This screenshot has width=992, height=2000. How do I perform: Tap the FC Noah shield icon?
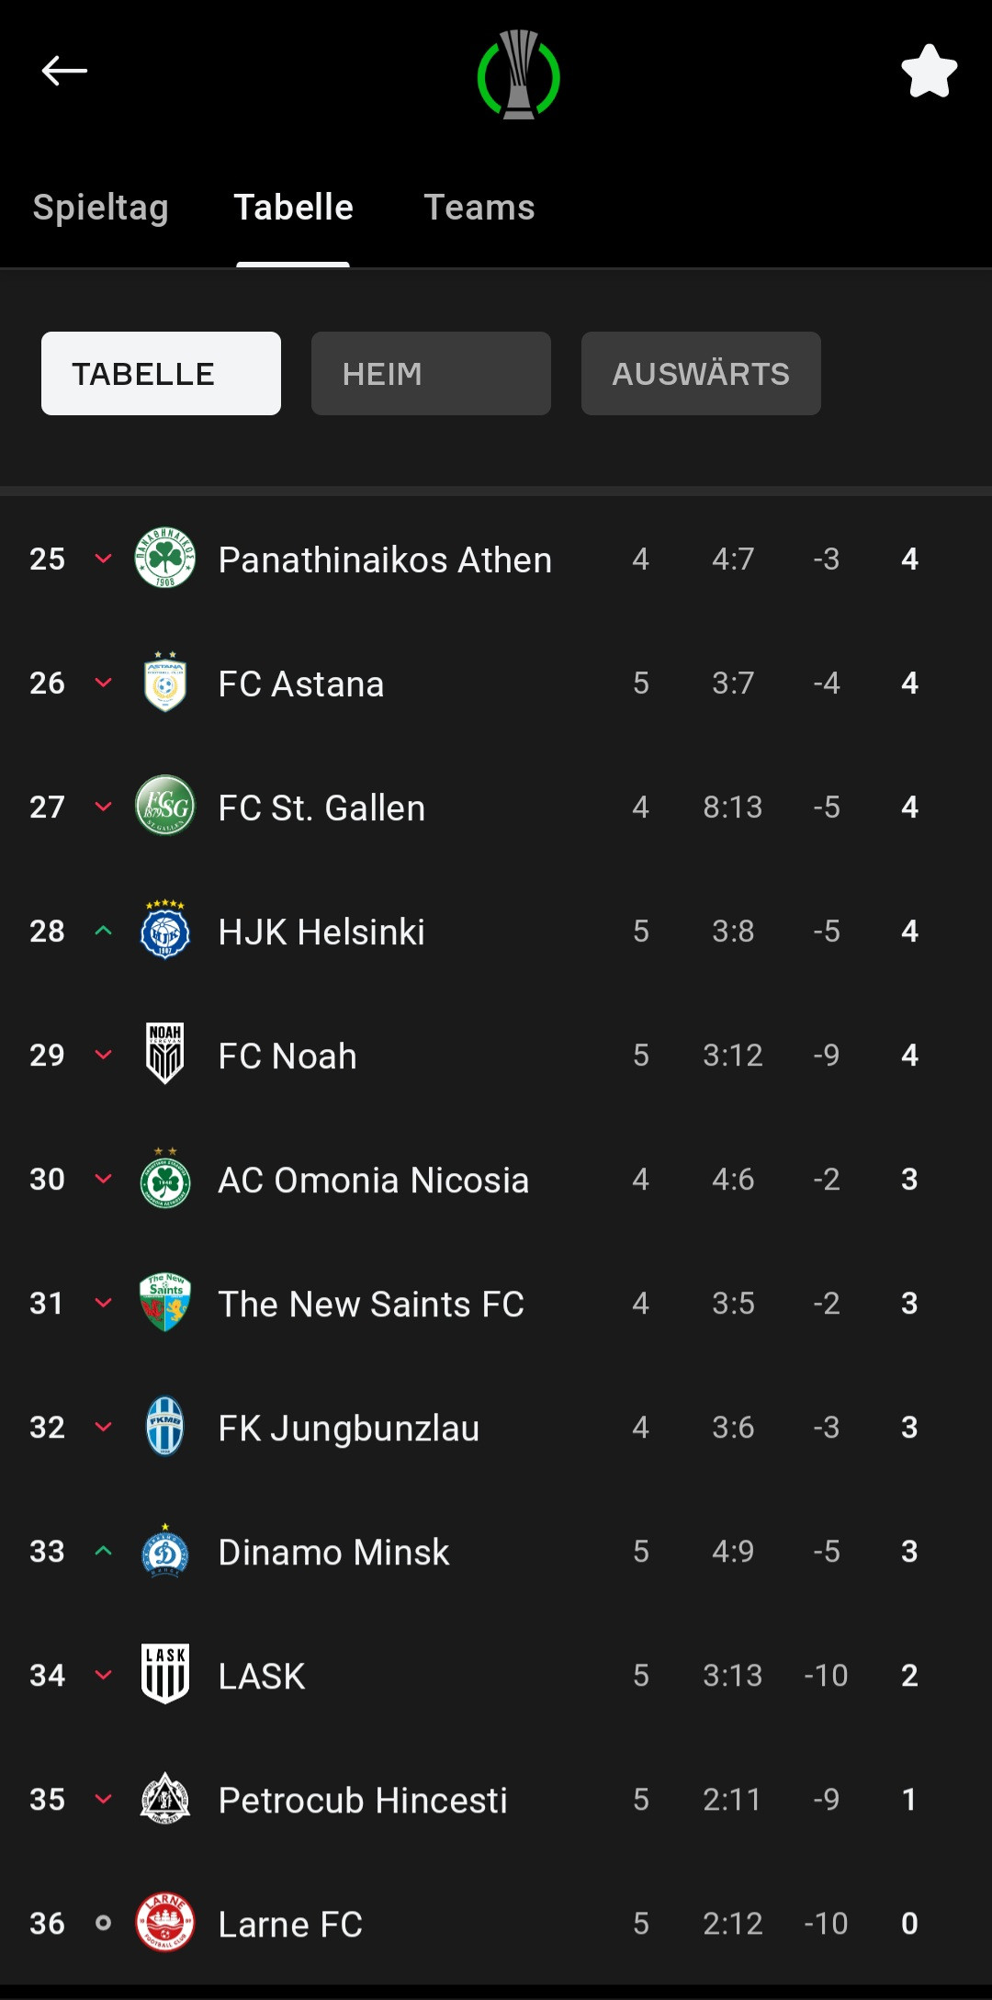(x=165, y=1055)
